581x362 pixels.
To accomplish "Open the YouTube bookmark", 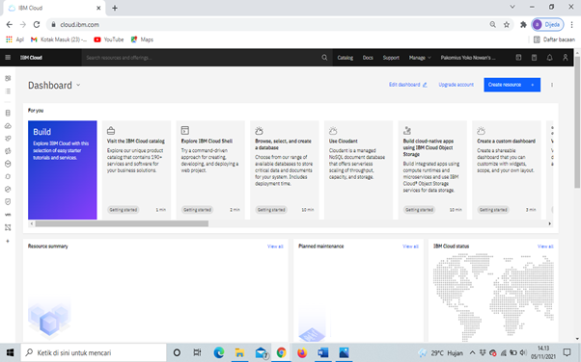I will click(x=108, y=39).
